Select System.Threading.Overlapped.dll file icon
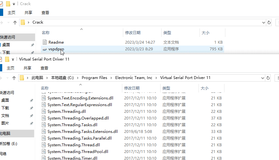Viewport: 279px width, 160px height. click(44, 118)
